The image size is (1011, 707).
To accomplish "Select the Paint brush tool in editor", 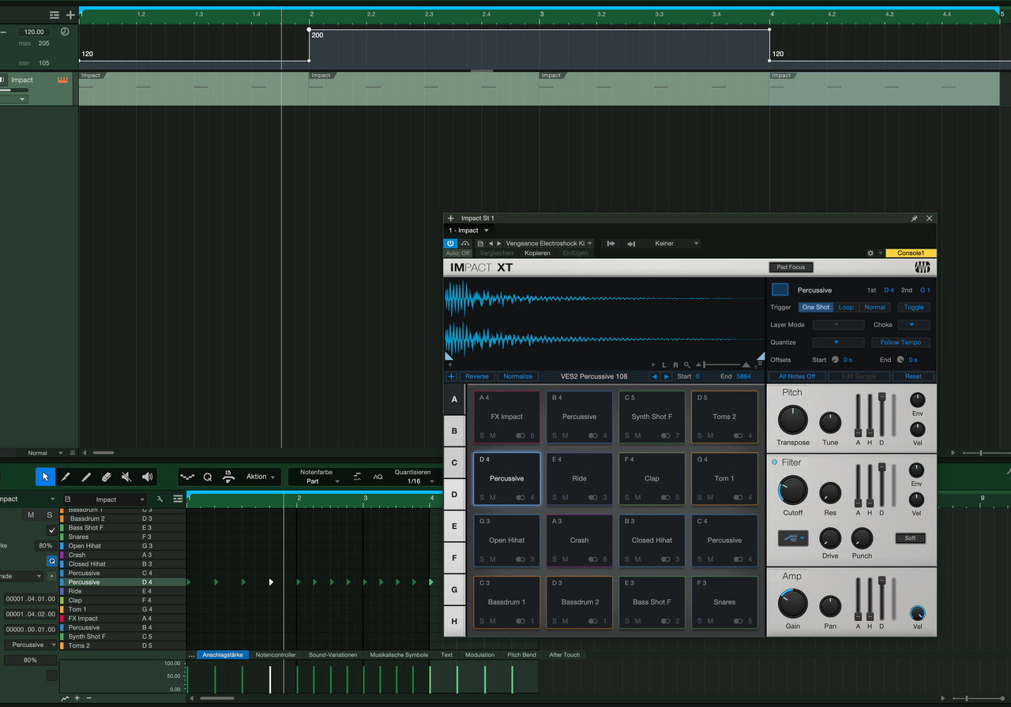I will [66, 477].
